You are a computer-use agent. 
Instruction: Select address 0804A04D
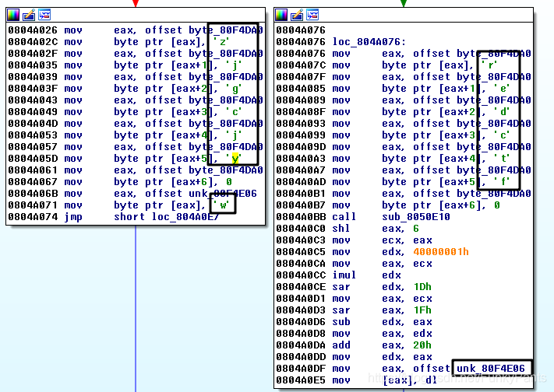(33, 124)
